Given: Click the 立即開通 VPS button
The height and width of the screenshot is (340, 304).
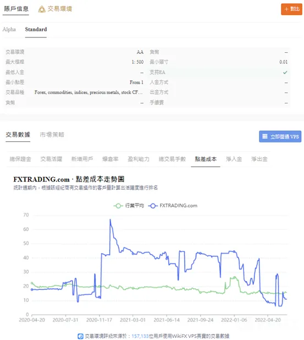Looking at the screenshot, I should coord(280,136).
